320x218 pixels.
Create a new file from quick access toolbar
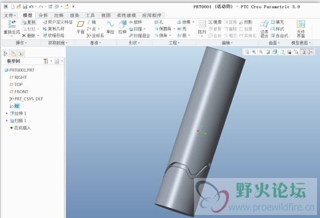[x=13, y=7]
